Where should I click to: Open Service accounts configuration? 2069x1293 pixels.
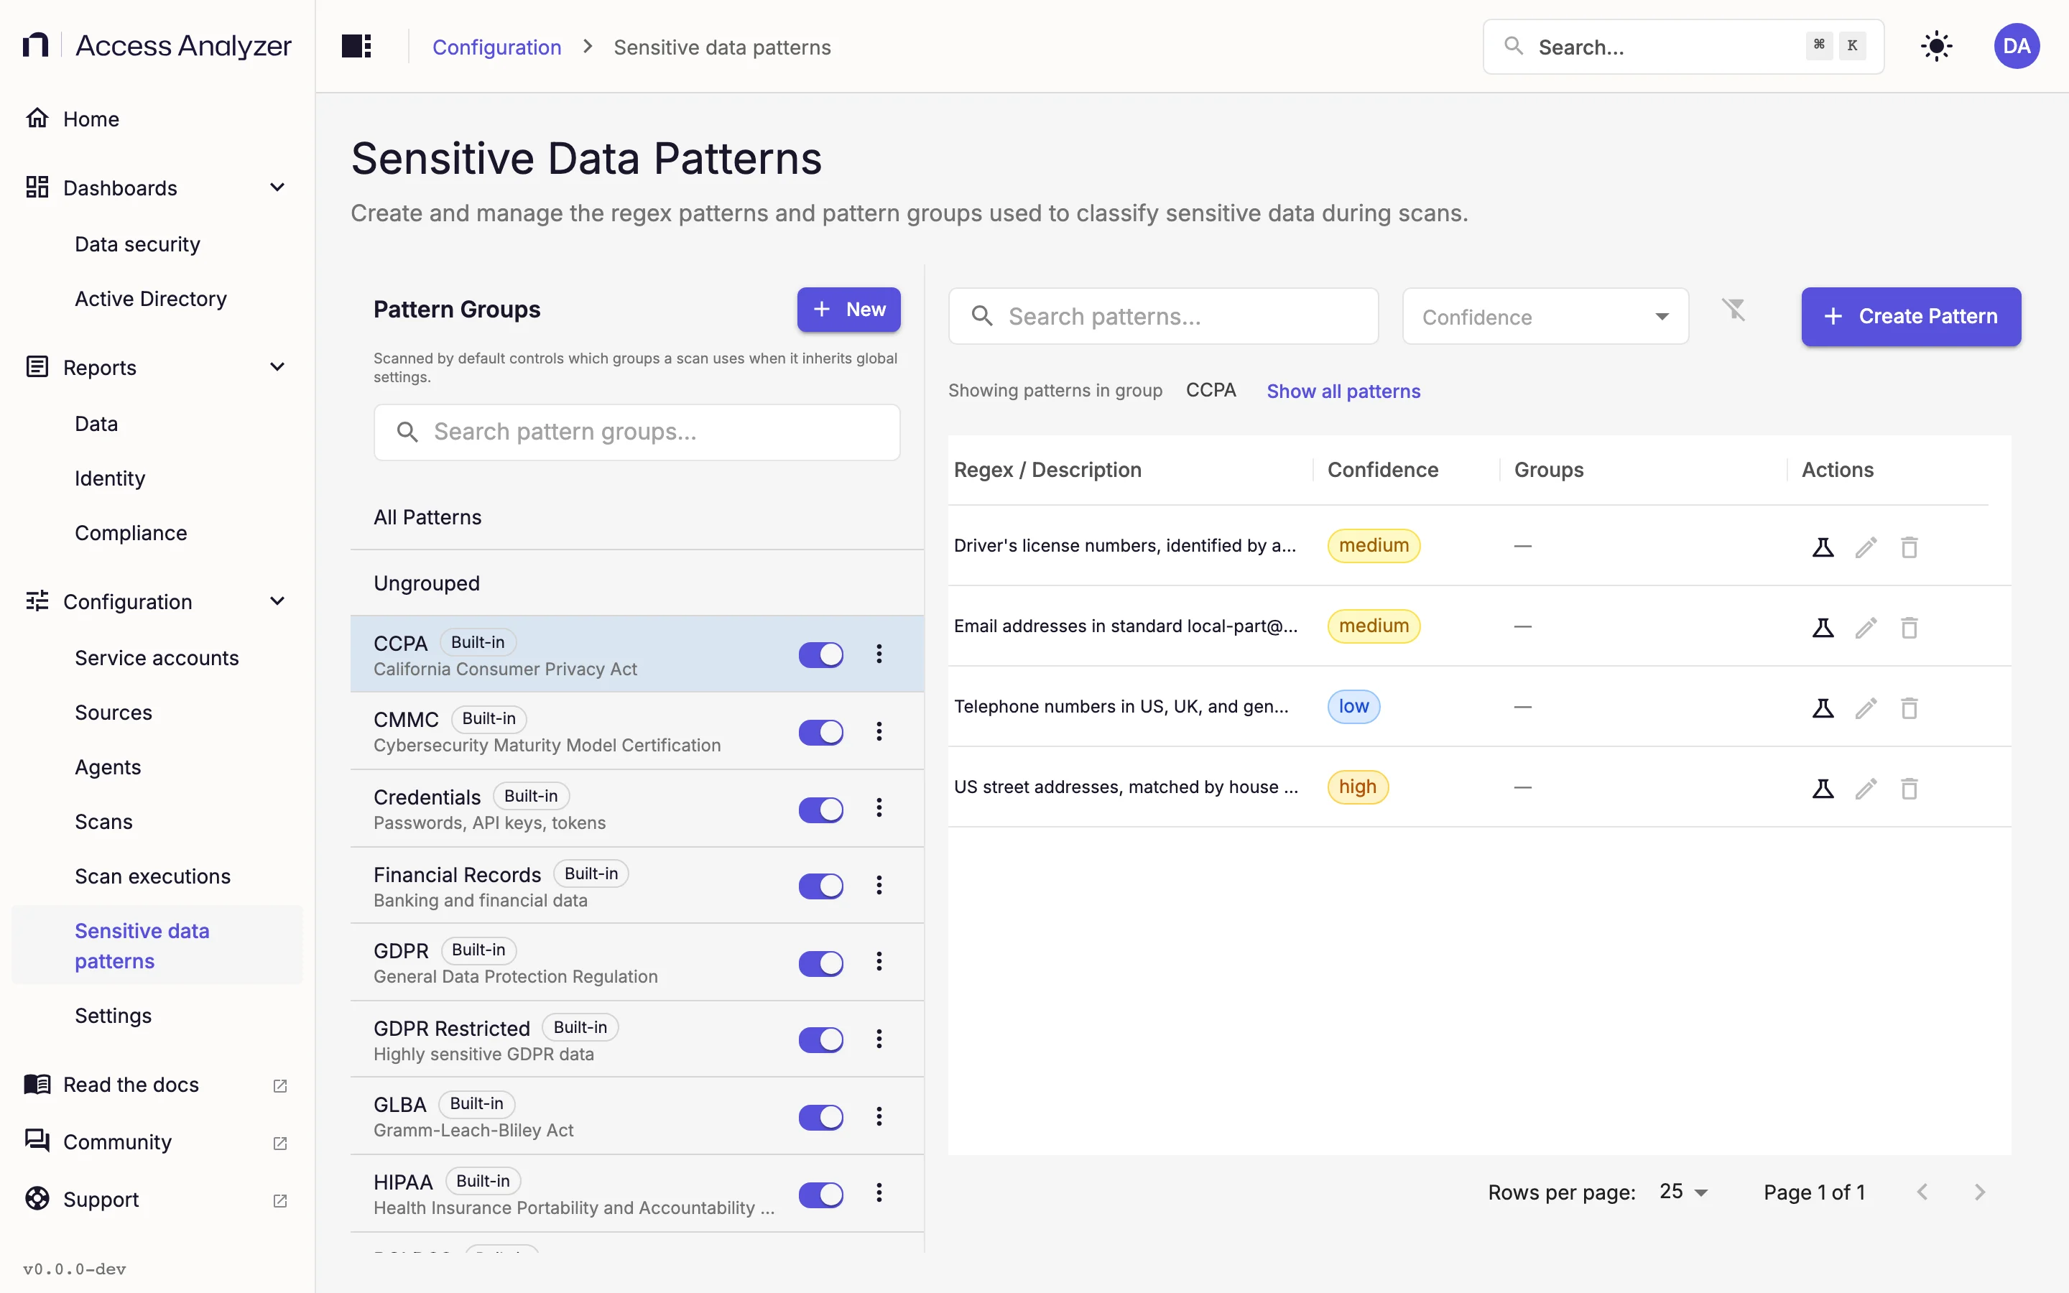coord(157,657)
